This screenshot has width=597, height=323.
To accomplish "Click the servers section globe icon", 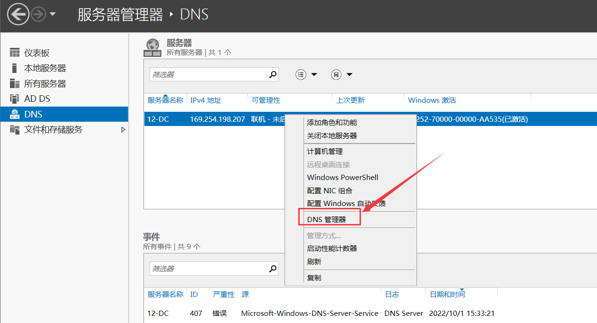I will 152,47.
